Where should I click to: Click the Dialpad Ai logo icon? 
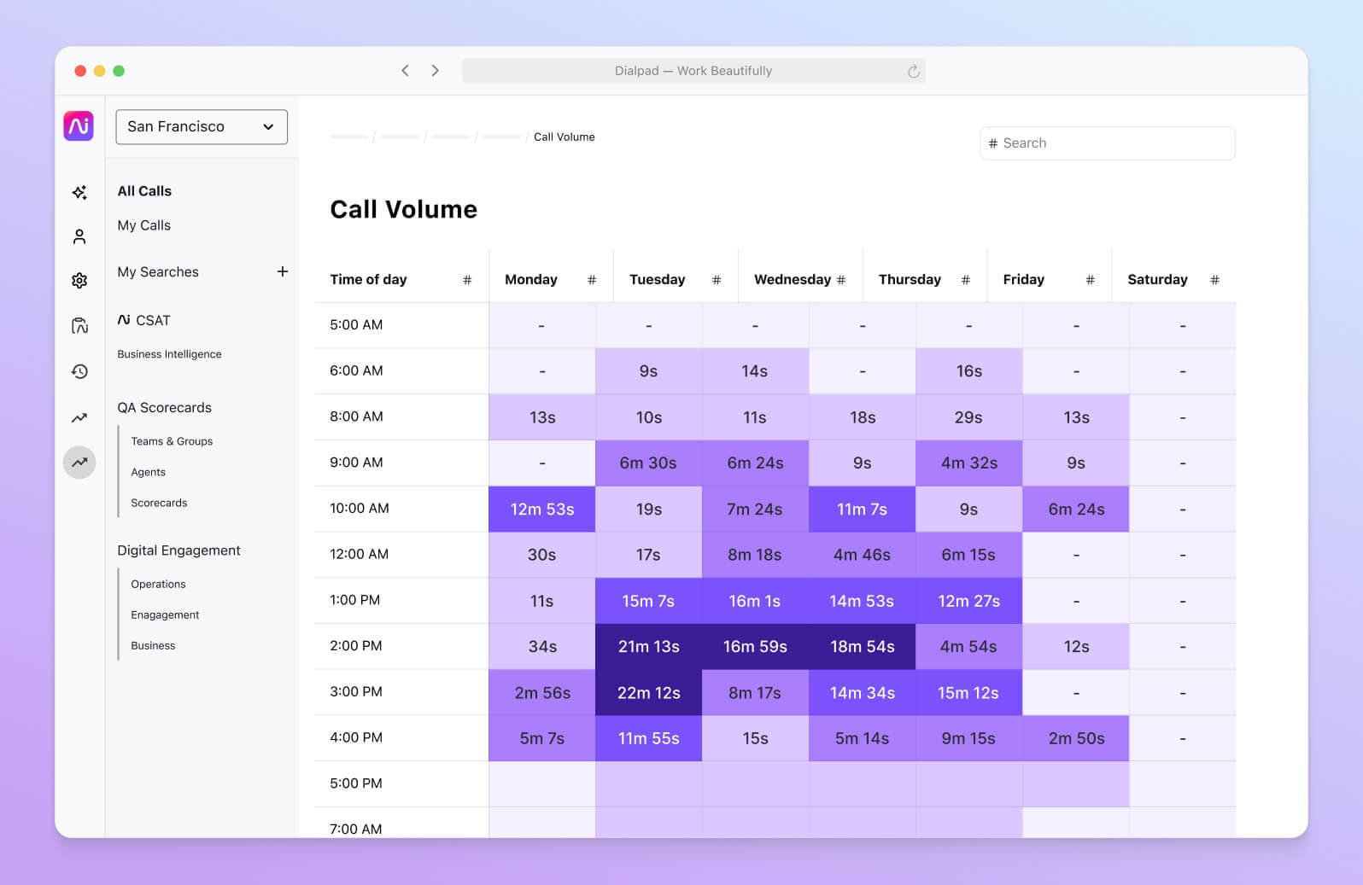(79, 126)
